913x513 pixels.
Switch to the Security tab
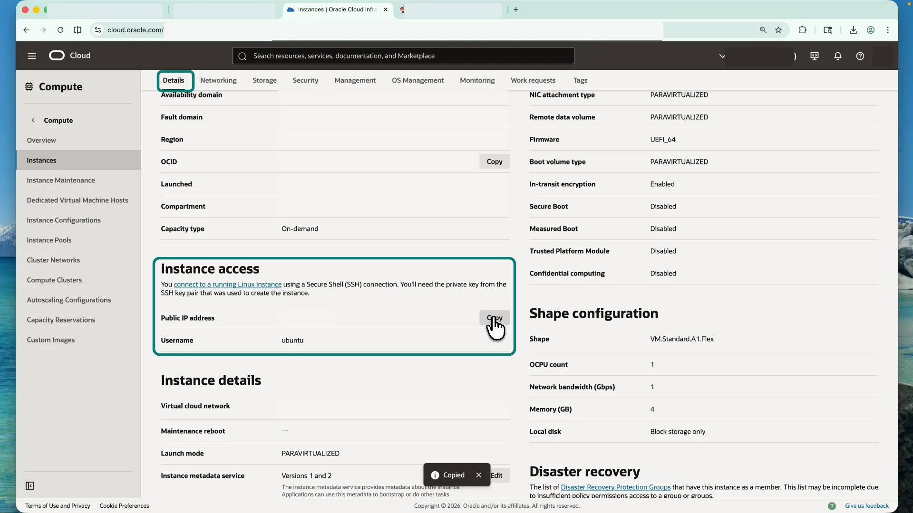(305, 80)
